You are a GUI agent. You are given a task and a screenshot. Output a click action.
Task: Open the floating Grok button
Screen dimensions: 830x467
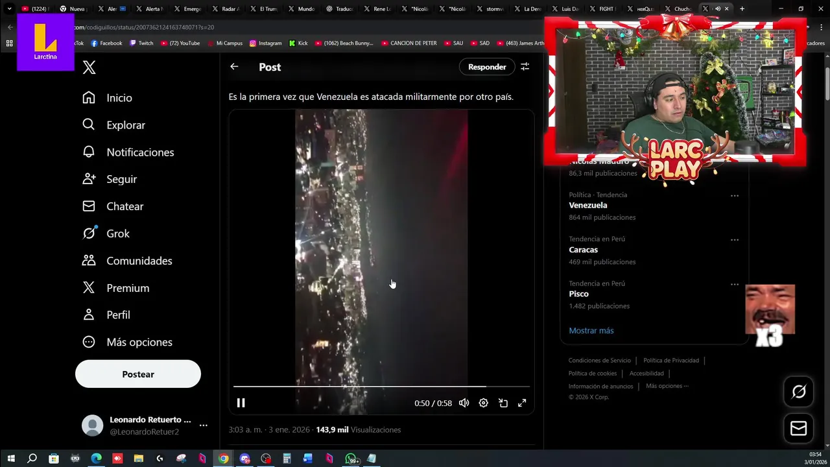coord(799,391)
